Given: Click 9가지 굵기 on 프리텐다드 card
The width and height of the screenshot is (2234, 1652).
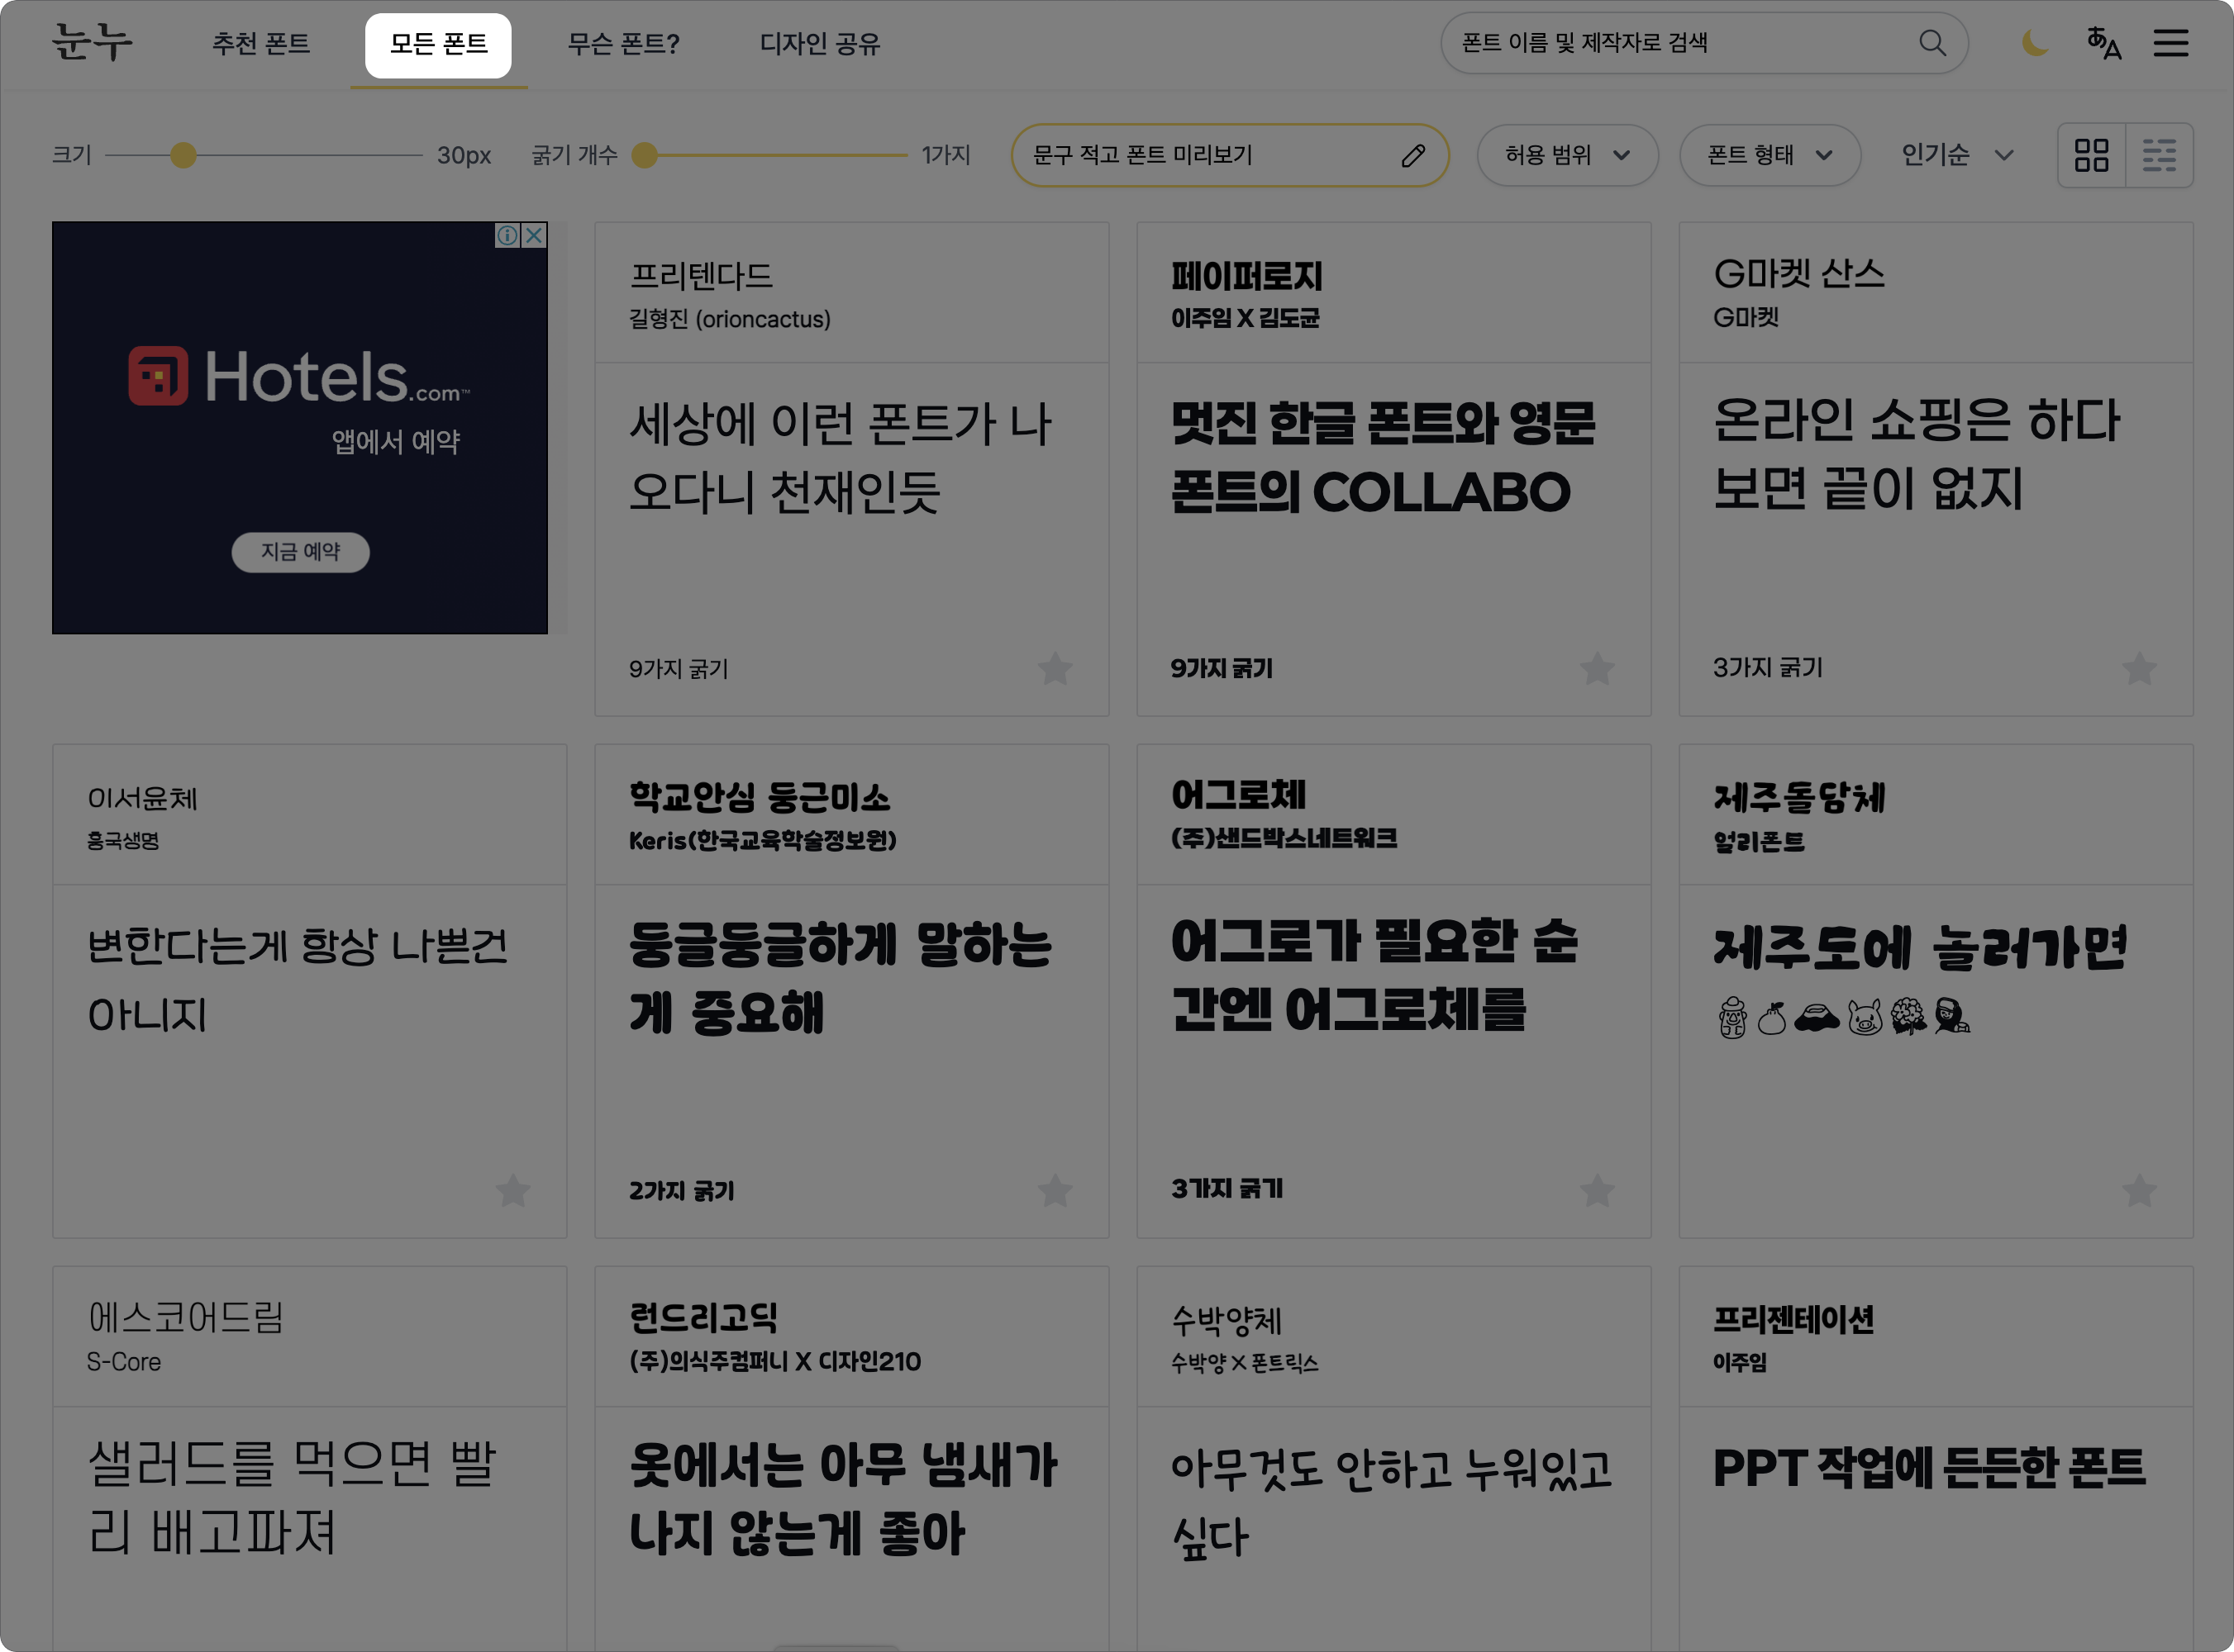Looking at the screenshot, I should [x=679, y=669].
